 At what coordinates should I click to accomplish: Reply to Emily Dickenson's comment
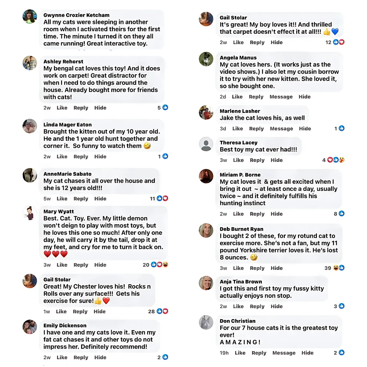click(x=81, y=357)
